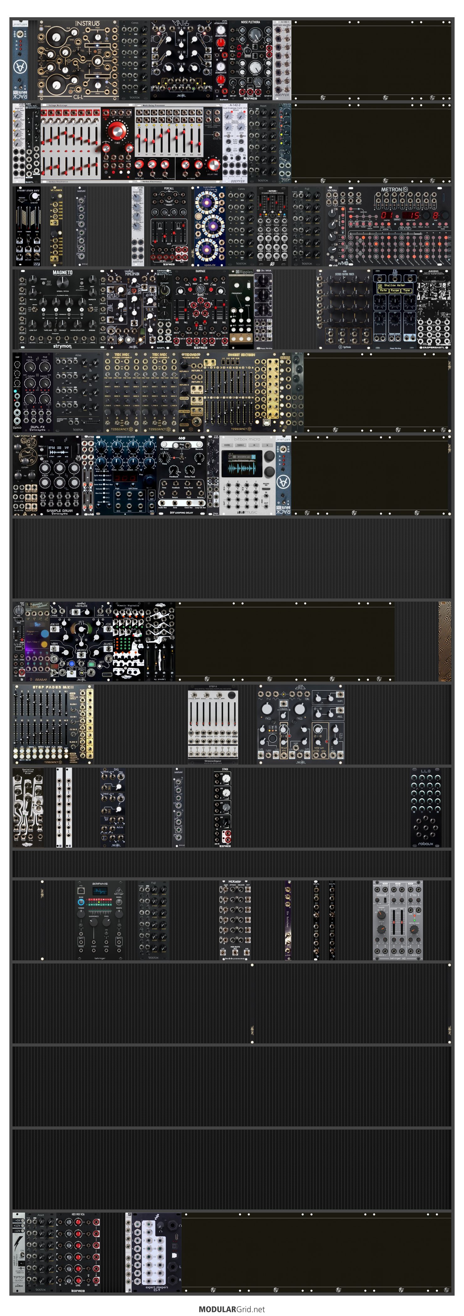Select the Make Noise DXG module
The width and height of the screenshot is (464, 1316).
[x=113, y=807]
